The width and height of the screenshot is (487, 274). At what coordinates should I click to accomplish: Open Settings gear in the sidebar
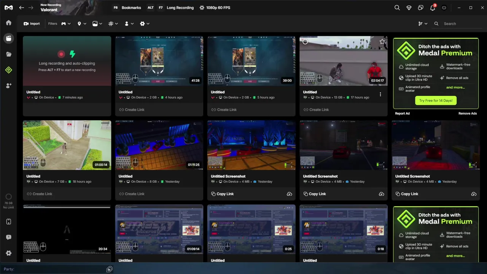(x=8, y=253)
